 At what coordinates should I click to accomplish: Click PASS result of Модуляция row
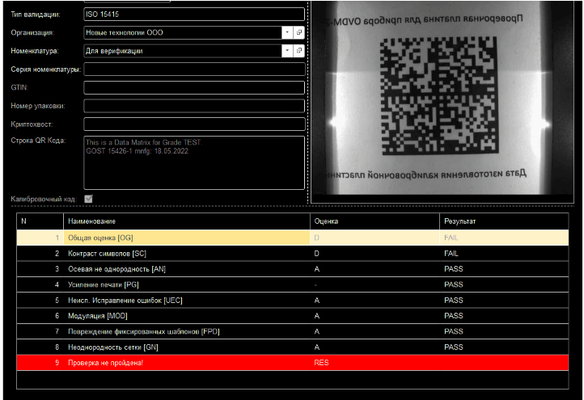point(453,316)
